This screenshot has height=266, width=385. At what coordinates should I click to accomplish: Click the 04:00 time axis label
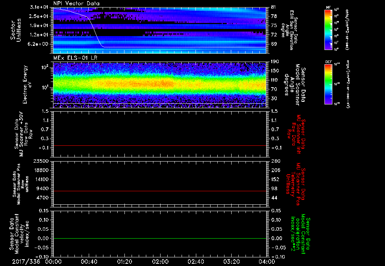[267, 261]
